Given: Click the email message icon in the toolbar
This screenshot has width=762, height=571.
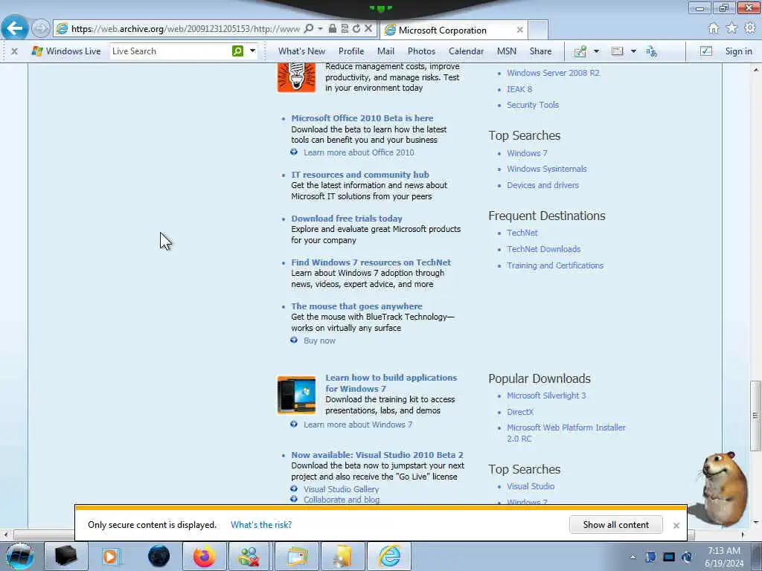Looking at the screenshot, I should [617, 51].
